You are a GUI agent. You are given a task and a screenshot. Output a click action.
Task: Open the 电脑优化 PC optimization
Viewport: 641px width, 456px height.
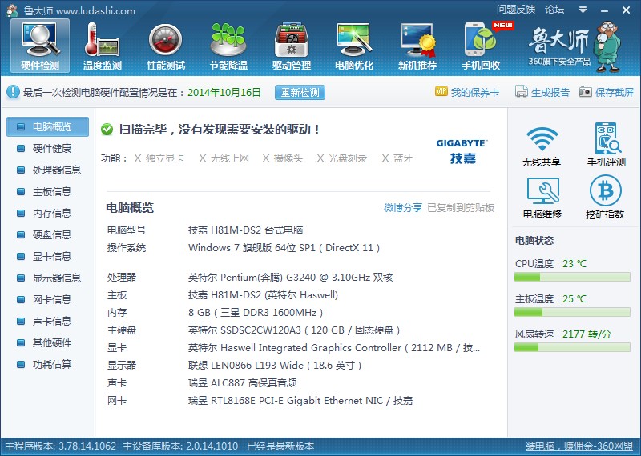tap(354, 46)
